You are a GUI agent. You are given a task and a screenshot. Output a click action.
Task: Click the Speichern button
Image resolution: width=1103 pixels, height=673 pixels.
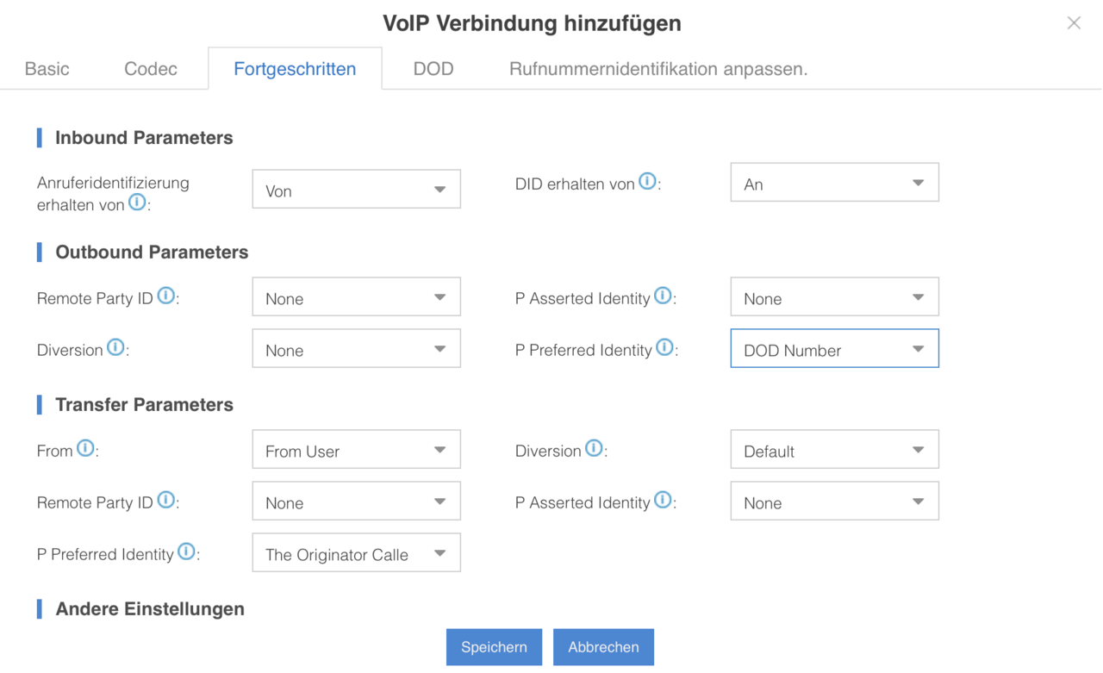click(494, 647)
